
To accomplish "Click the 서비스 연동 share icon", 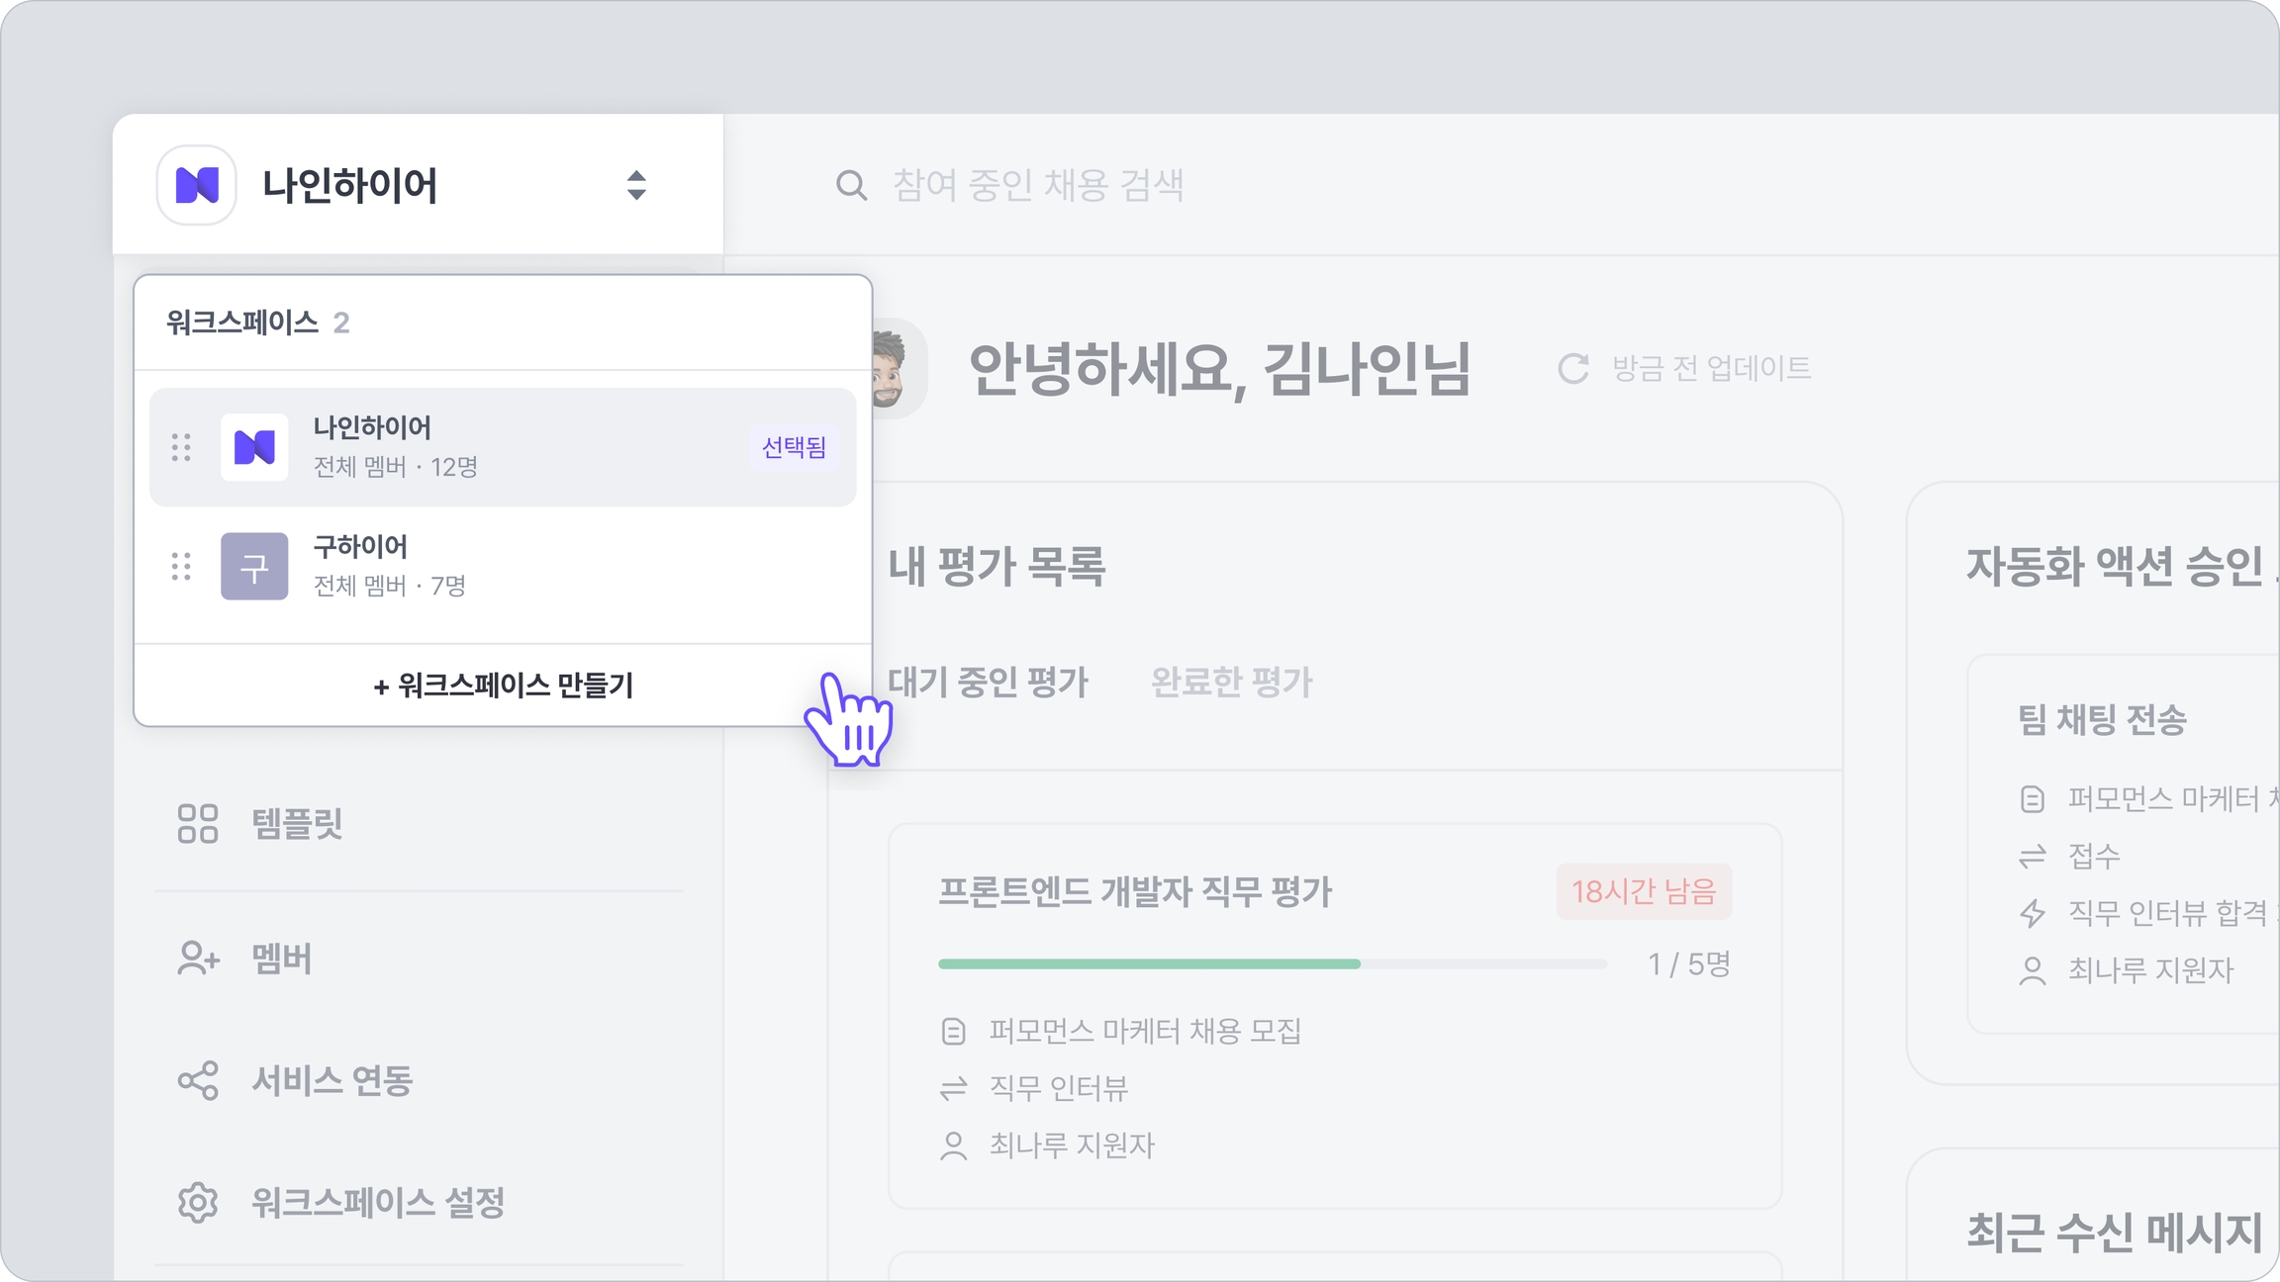I will coord(198,1080).
